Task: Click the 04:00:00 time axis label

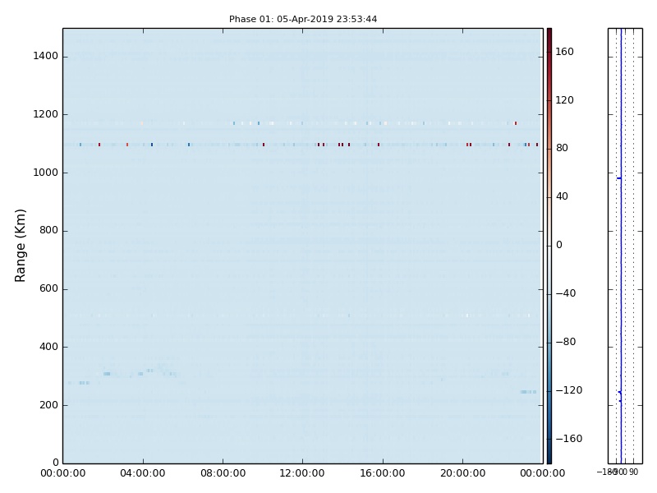Action: (x=143, y=474)
